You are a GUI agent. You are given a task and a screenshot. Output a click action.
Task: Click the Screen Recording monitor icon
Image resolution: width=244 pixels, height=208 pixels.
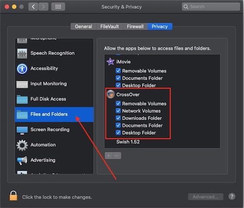(22, 130)
